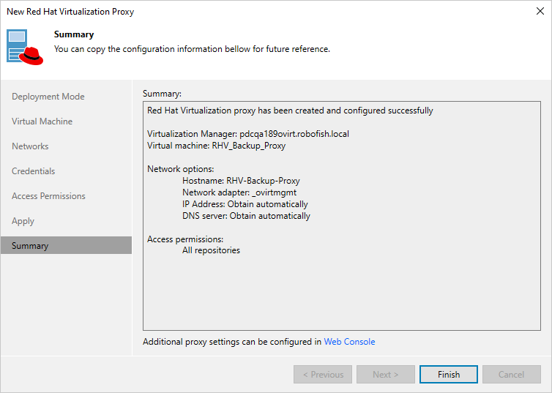Screen dimensions: 552x393
Task: Click the Hostname RHV-Backup-Proxy line
Action: 241,181
